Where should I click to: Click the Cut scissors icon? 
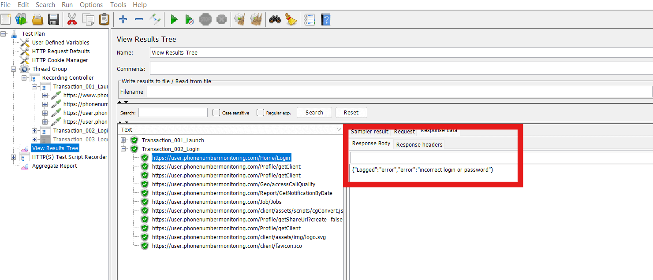[x=72, y=19]
